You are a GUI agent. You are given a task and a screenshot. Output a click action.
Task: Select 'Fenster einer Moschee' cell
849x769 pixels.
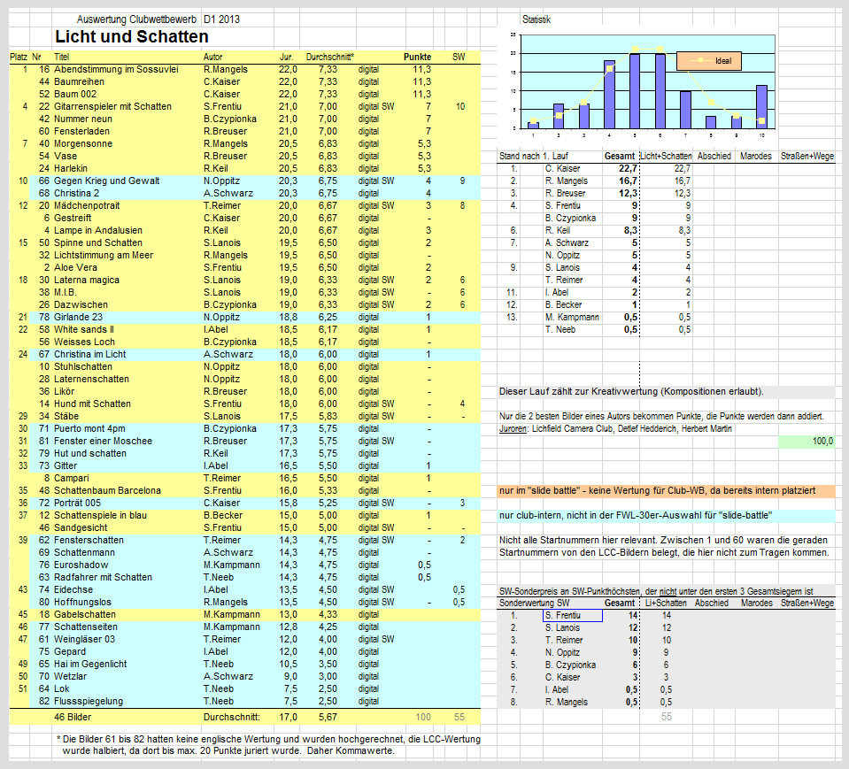click(103, 441)
